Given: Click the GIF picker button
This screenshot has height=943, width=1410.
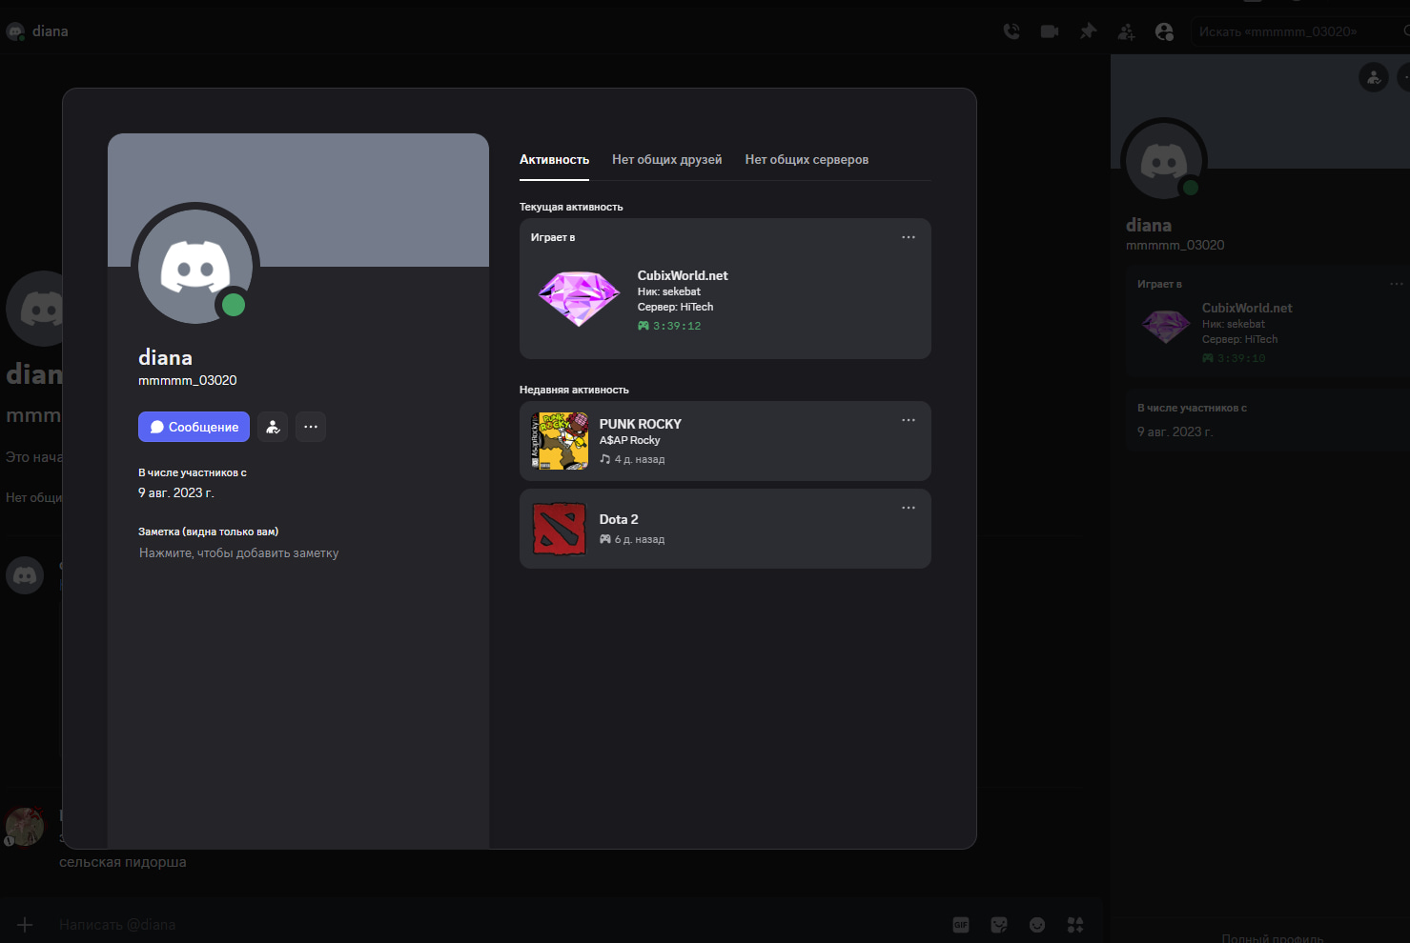Looking at the screenshot, I should coord(961,925).
